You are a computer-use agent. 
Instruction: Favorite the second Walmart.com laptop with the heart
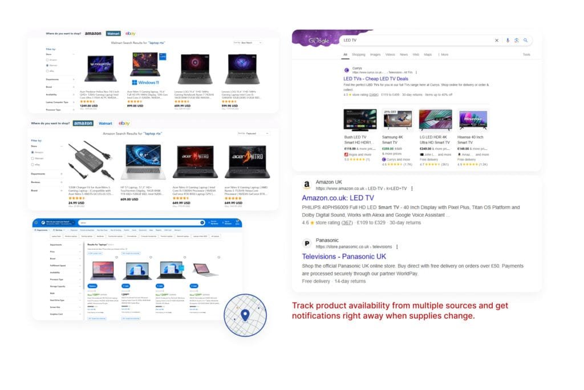click(x=151, y=257)
